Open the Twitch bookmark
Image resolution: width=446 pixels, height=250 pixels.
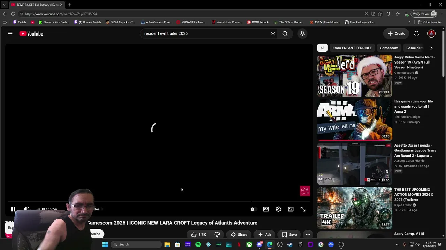pos(20,22)
